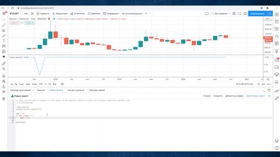Select the YTD date range

pos(41,84)
